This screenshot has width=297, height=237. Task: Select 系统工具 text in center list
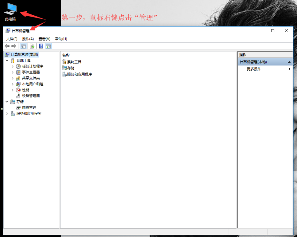[74, 62]
